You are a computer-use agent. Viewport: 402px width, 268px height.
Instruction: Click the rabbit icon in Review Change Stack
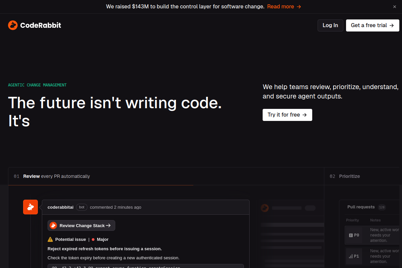(x=53, y=225)
